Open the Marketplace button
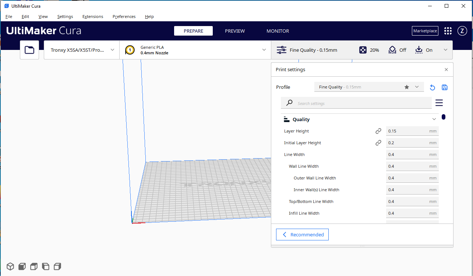Screen dimensions: 473x276 click(x=425, y=31)
